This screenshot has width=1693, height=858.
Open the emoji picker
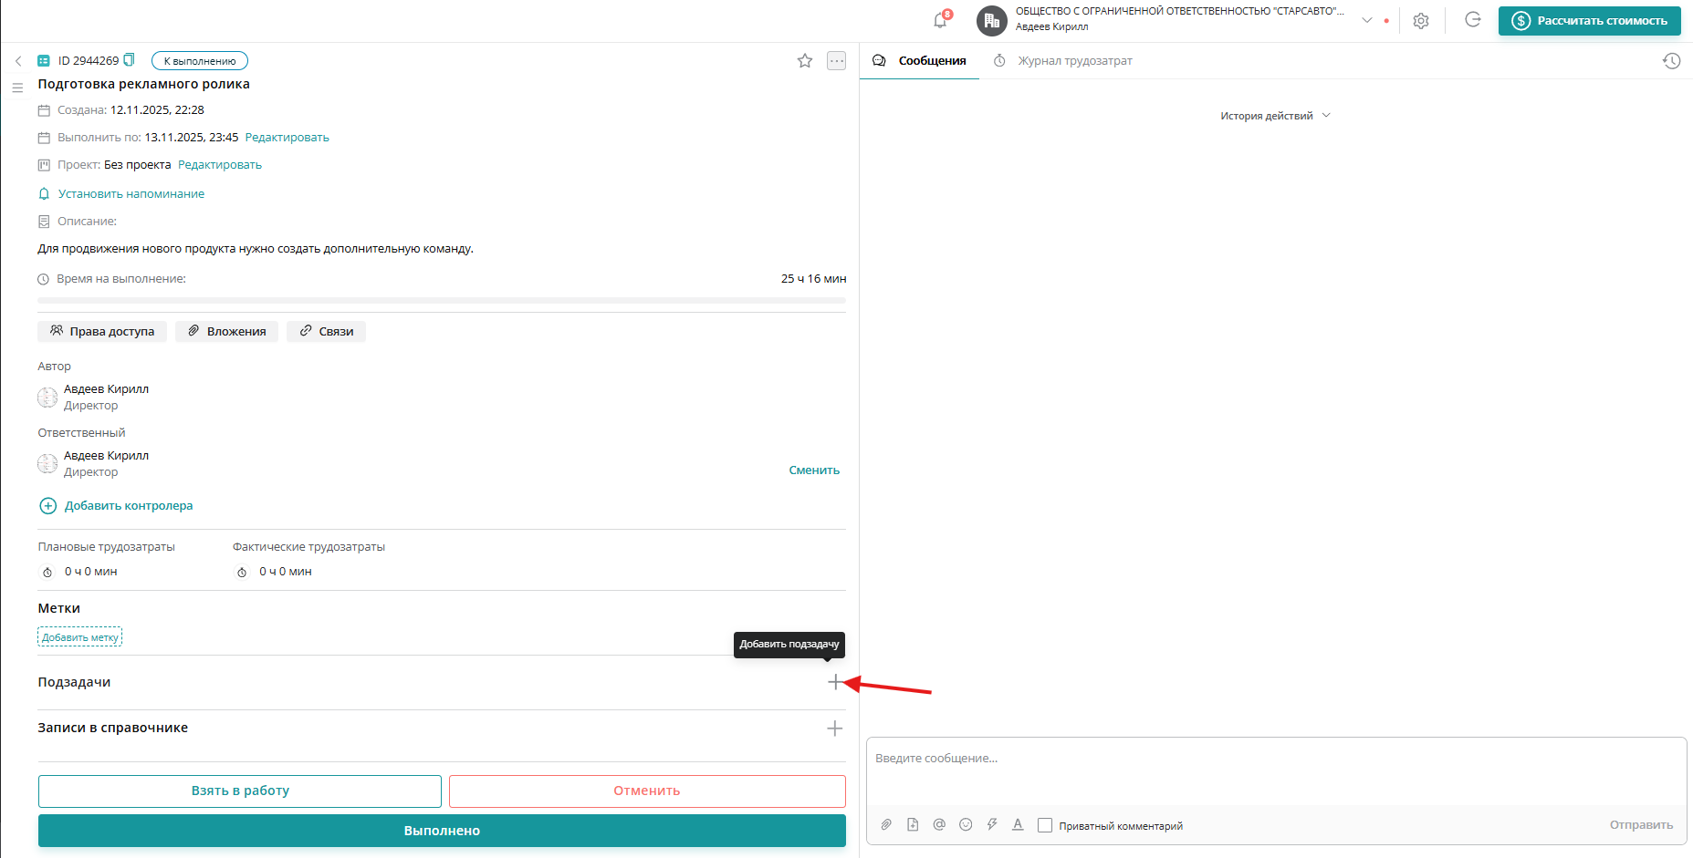click(x=966, y=825)
